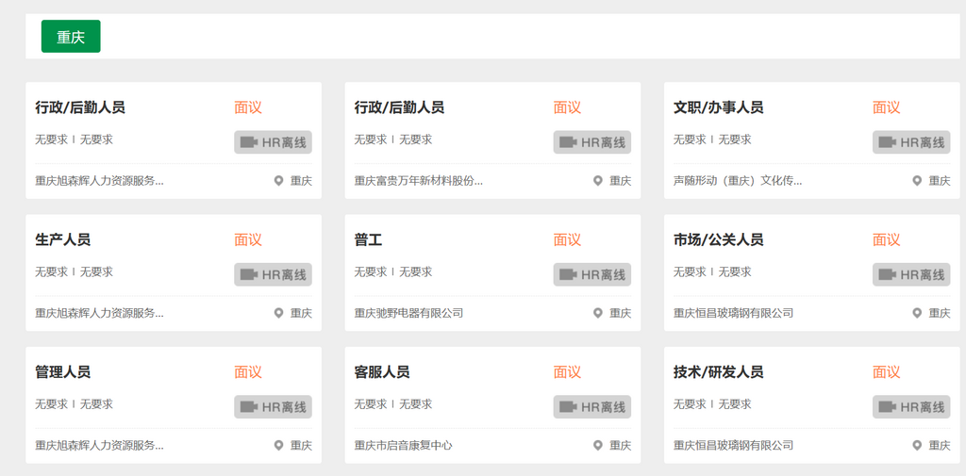Click HR离线 video icon on 生产人员 card
The height and width of the screenshot is (476, 966).
tap(249, 274)
